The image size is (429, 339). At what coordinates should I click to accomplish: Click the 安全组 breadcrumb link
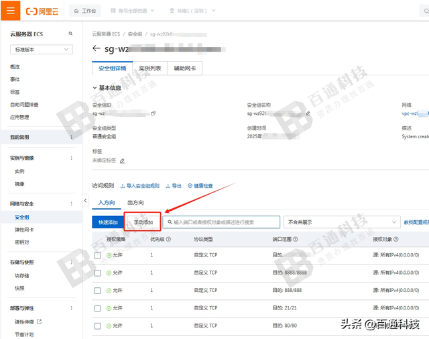pyautogui.click(x=135, y=34)
